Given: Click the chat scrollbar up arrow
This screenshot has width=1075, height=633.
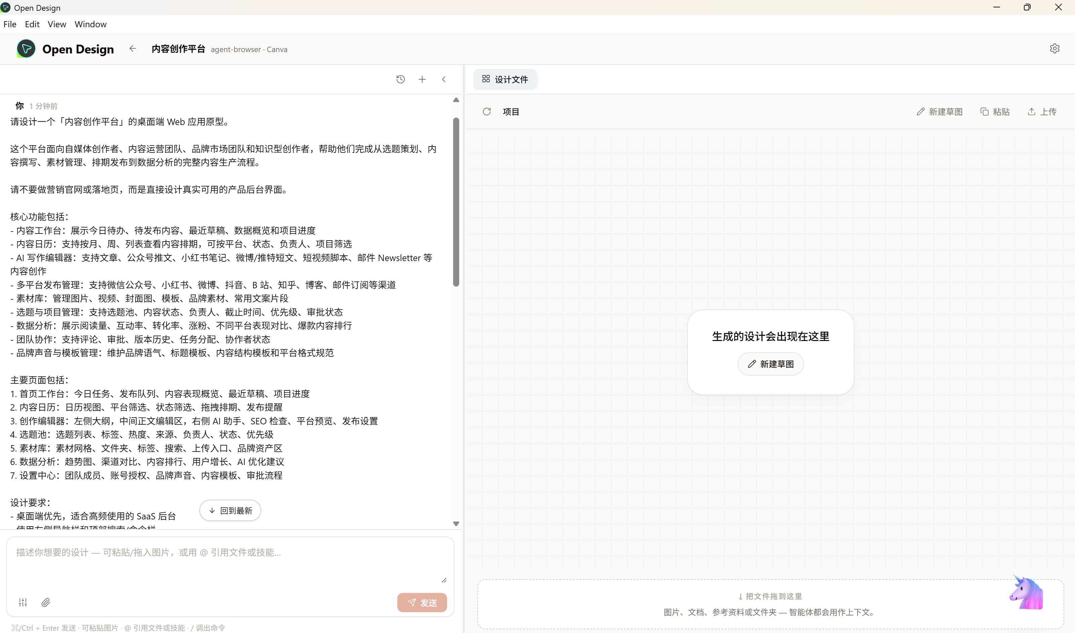Looking at the screenshot, I should [456, 100].
